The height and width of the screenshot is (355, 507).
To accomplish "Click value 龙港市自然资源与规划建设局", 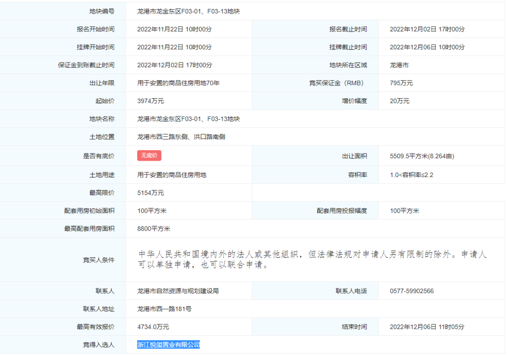I will click(178, 291).
